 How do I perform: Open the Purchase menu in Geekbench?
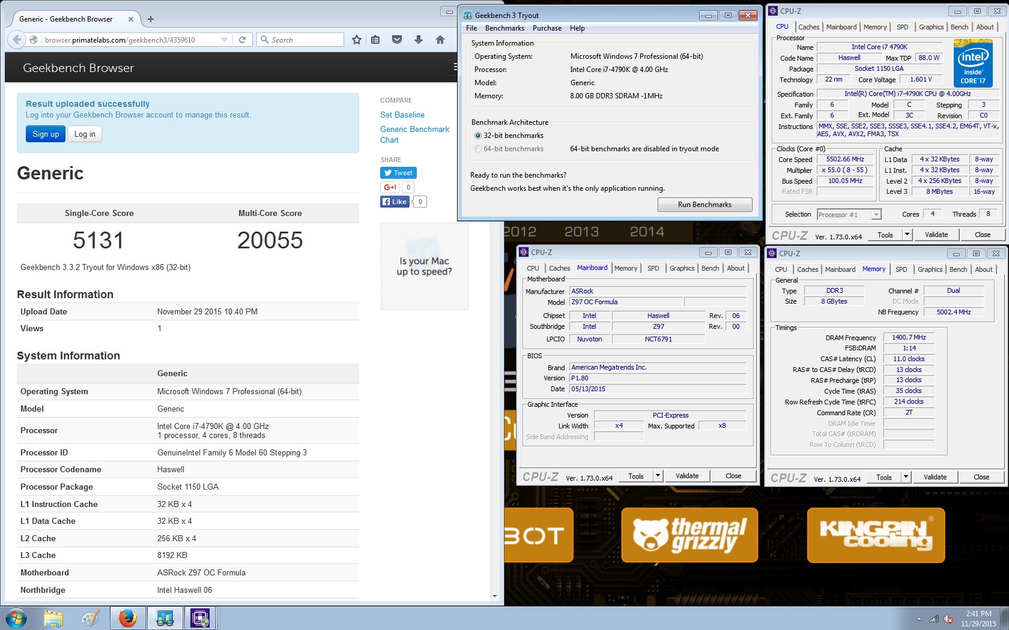547,28
